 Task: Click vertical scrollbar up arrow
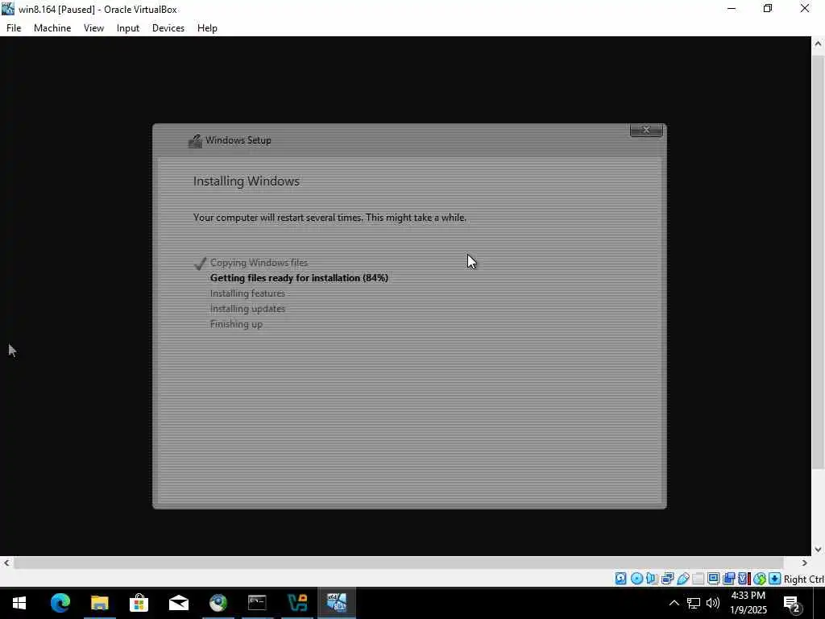tap(818, 44)
